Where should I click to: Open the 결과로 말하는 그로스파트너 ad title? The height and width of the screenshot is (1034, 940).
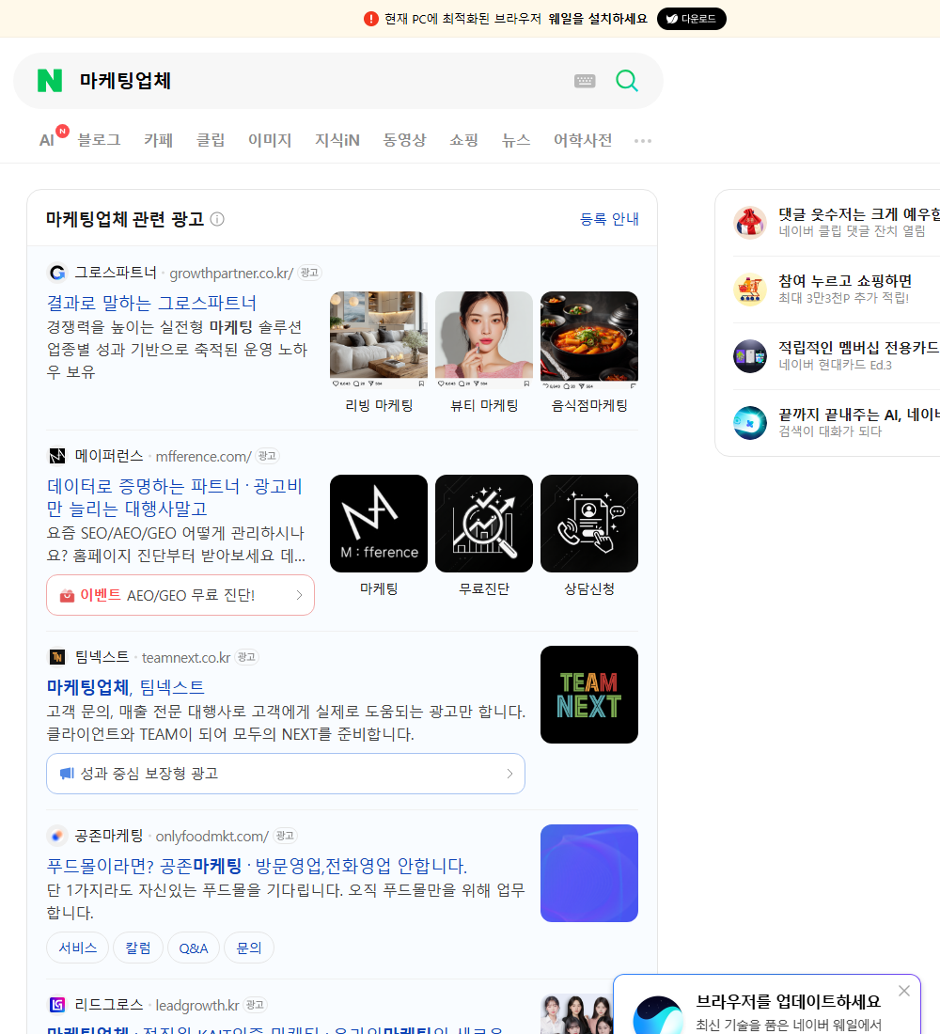coord(151,303)
